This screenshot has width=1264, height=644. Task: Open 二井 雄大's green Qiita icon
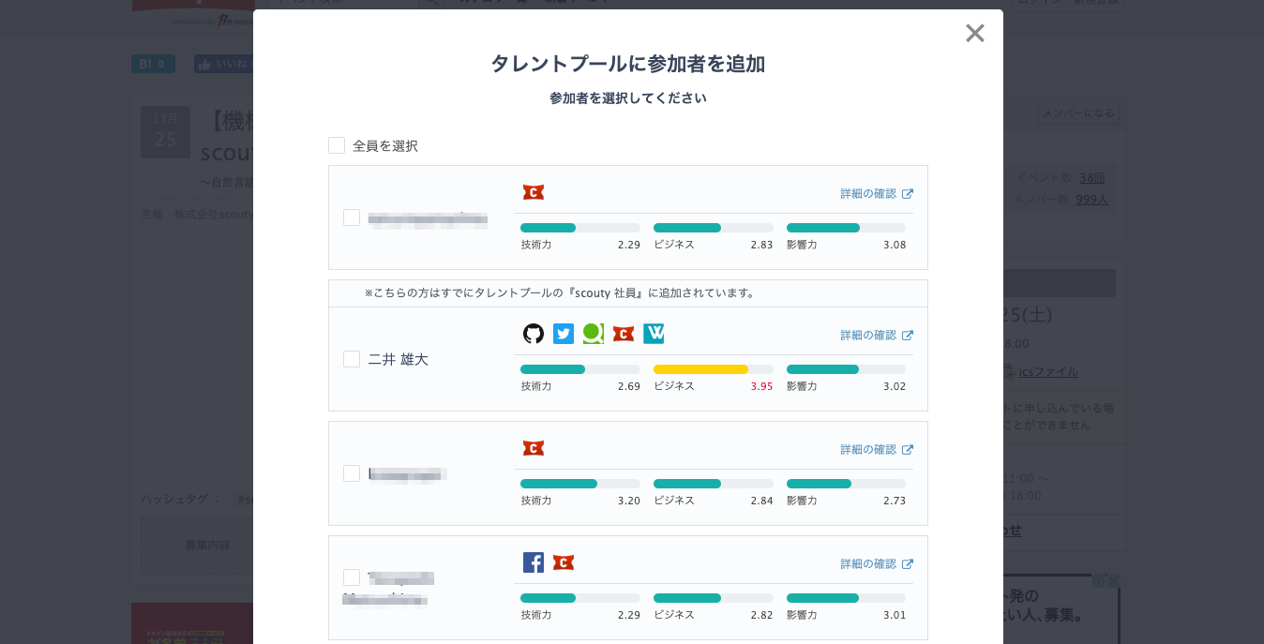tap(594, 334)
